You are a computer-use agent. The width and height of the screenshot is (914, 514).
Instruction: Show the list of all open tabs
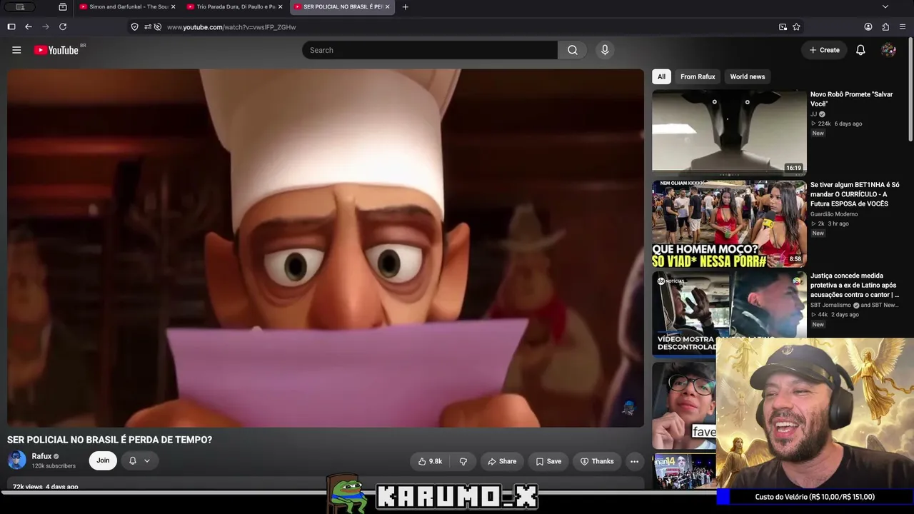(x=885, y=7)
